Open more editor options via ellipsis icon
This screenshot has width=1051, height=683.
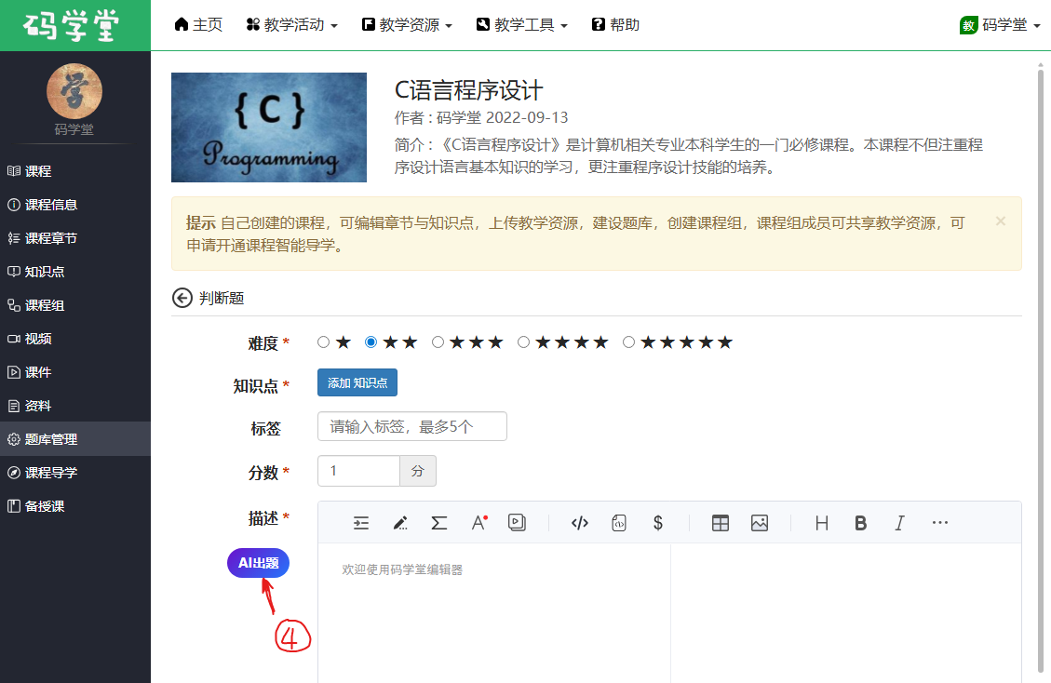[x=939, y=523]
